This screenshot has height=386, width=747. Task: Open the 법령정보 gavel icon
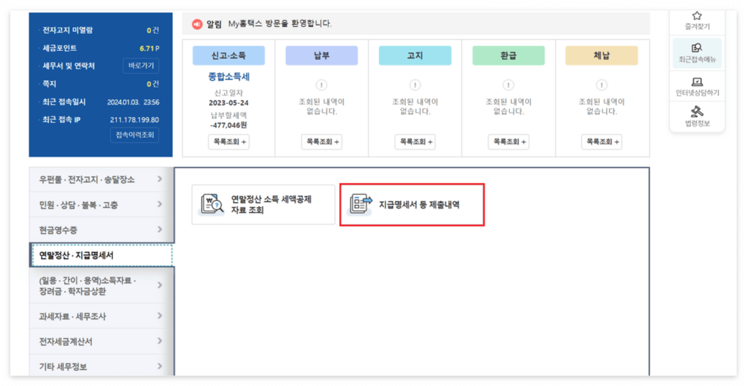click(697, 111)
